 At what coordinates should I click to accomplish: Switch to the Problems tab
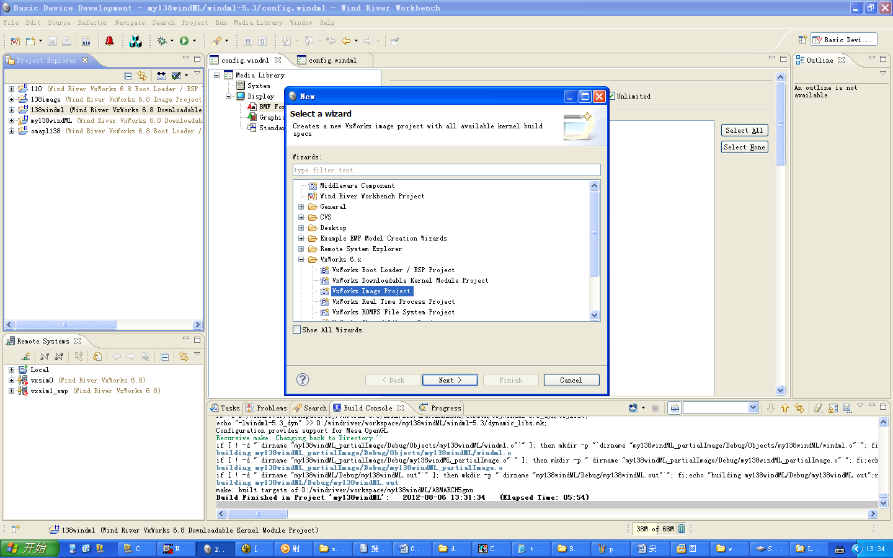266,408
